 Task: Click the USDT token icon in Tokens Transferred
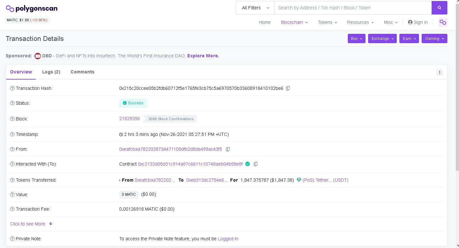point(298,180)
